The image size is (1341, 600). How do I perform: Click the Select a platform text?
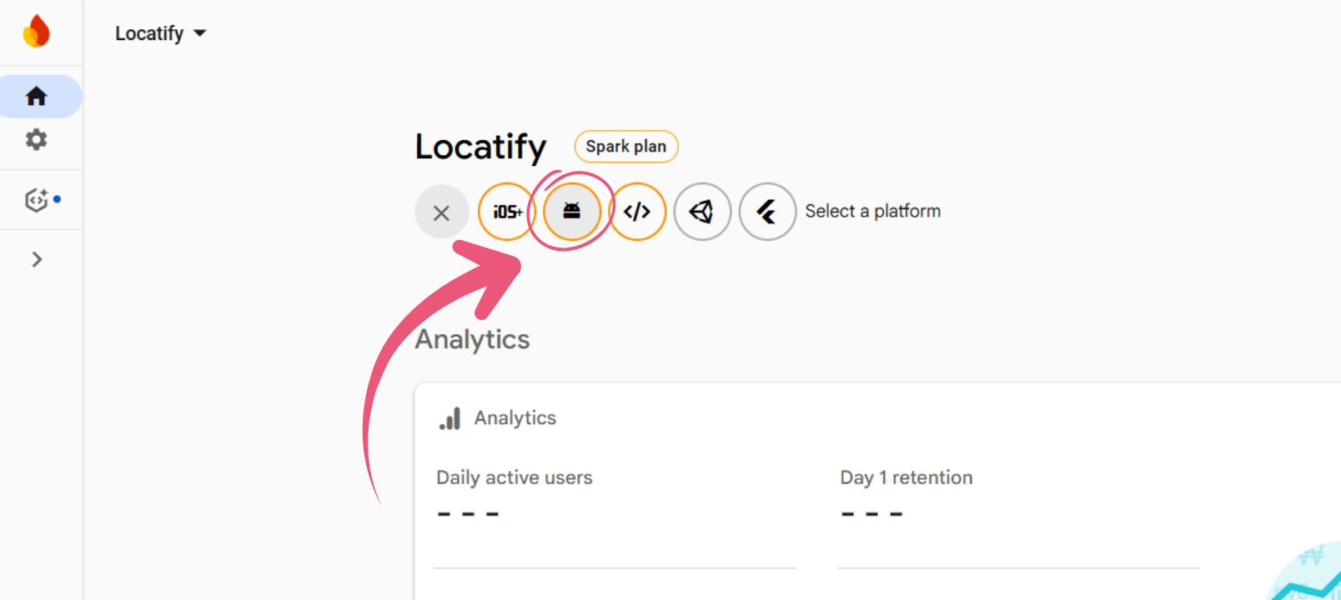point(873,212)
